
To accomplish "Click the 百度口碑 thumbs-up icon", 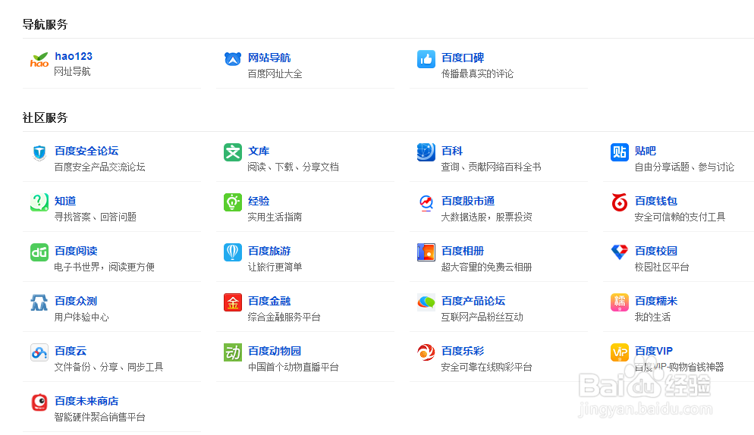I will click(426, 59).
